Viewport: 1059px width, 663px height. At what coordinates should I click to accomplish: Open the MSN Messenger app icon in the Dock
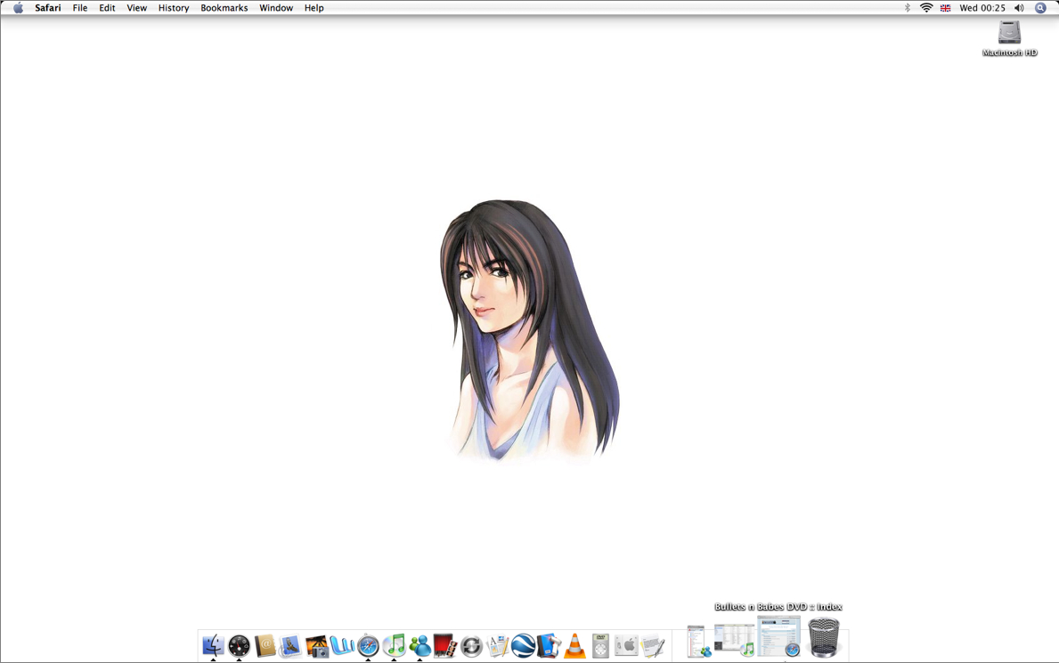click(x=420, y=646)
